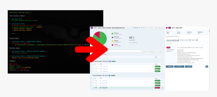Collapse details arrow on GET - Status 503 row
Image resolution: width=217 pixels, height=97 pixels.
(x=162, y=88)
